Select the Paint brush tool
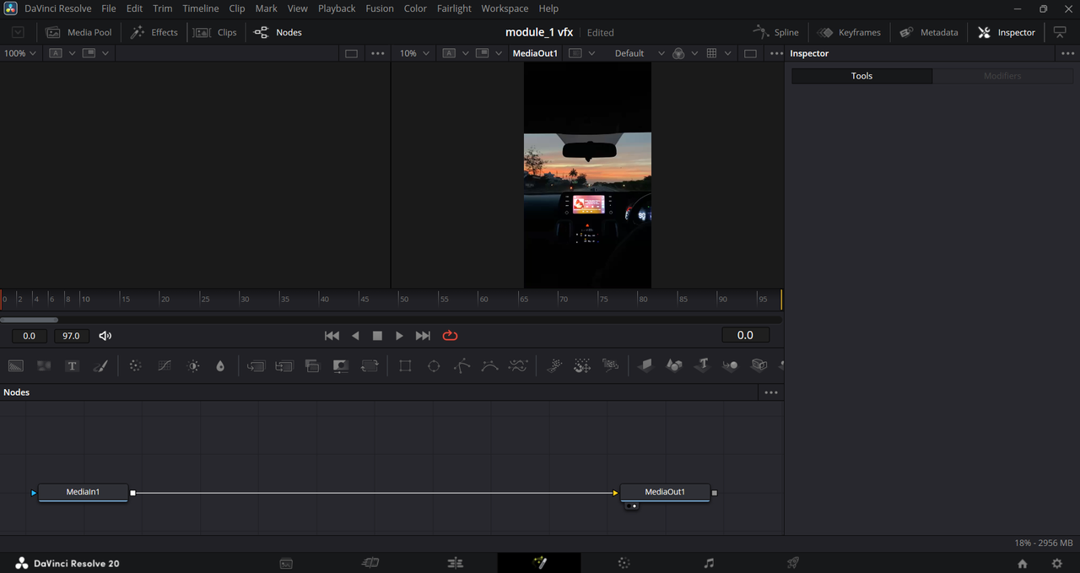The height and width of the screenshot is (573, 1080). pos(100,366)
